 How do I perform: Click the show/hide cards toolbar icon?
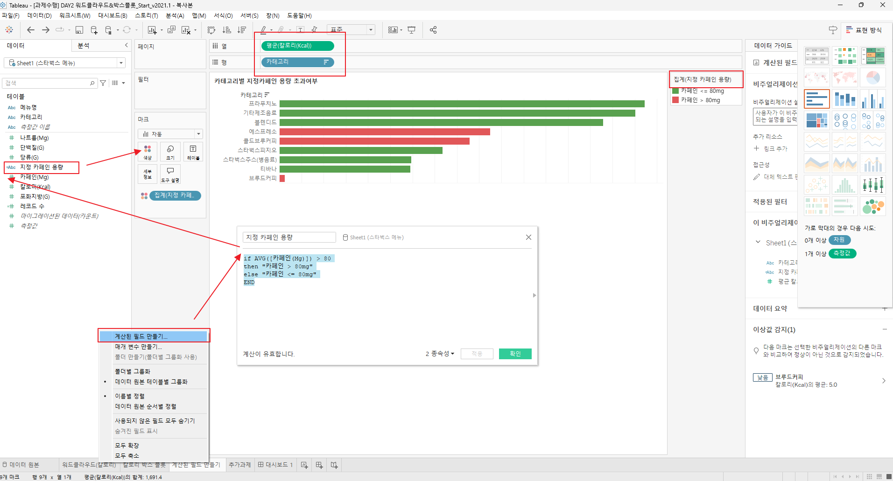(393, 30)
